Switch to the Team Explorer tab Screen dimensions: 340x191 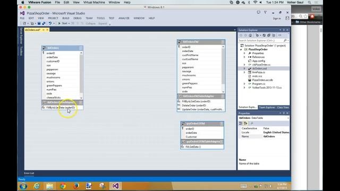(x=267, y=107)
